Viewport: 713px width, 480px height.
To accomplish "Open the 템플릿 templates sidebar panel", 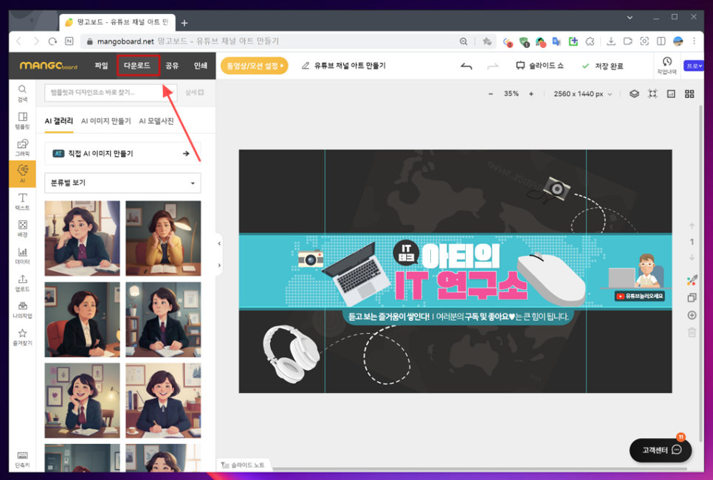I will coord(22,121).
